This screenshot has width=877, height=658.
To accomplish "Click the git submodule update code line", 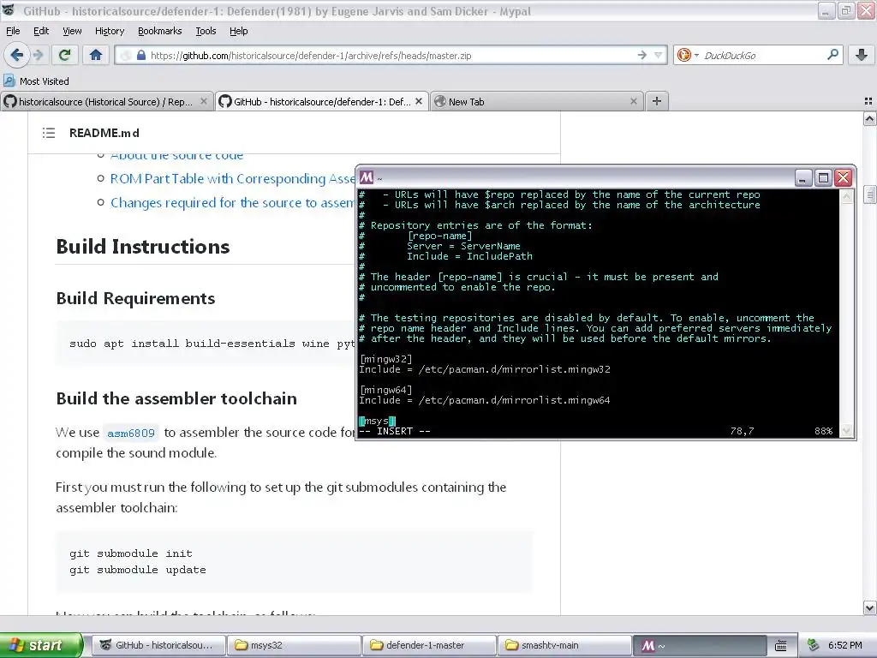I will point(138,570).
